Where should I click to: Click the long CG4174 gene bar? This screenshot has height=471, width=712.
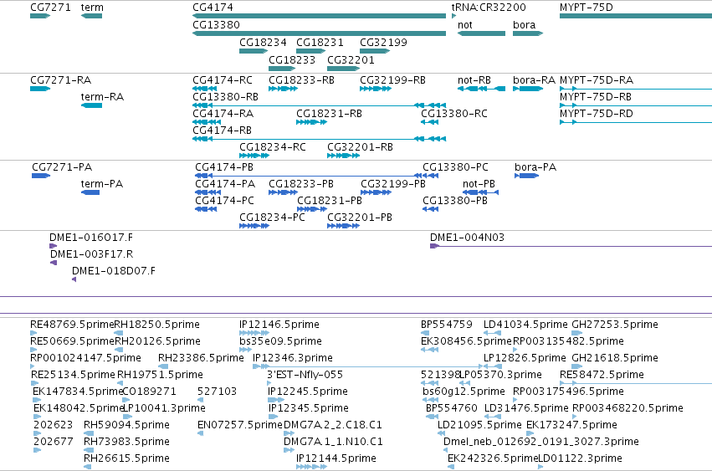320,16
